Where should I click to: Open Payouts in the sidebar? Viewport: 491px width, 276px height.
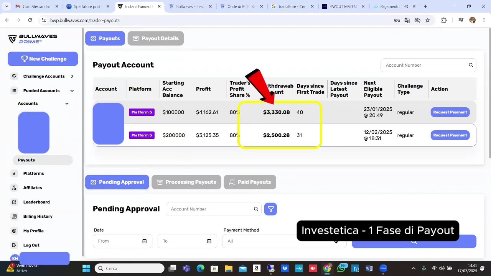coord(42,160)
